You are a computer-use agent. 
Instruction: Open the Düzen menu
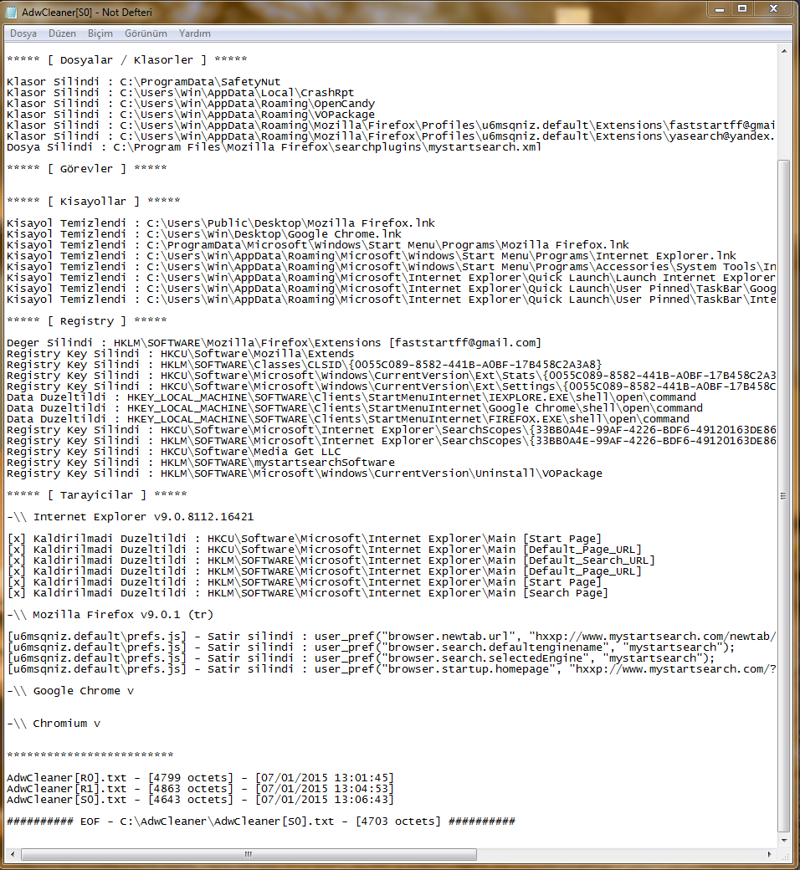[62, 33]
